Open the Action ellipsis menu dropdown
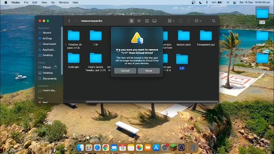This screenshot has height=154, width=274. 198,21
